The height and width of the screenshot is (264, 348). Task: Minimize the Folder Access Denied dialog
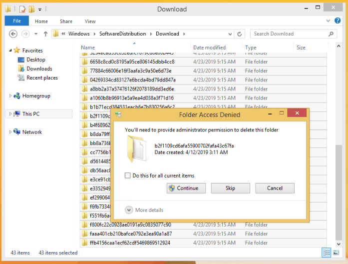(x=270, y=113)
